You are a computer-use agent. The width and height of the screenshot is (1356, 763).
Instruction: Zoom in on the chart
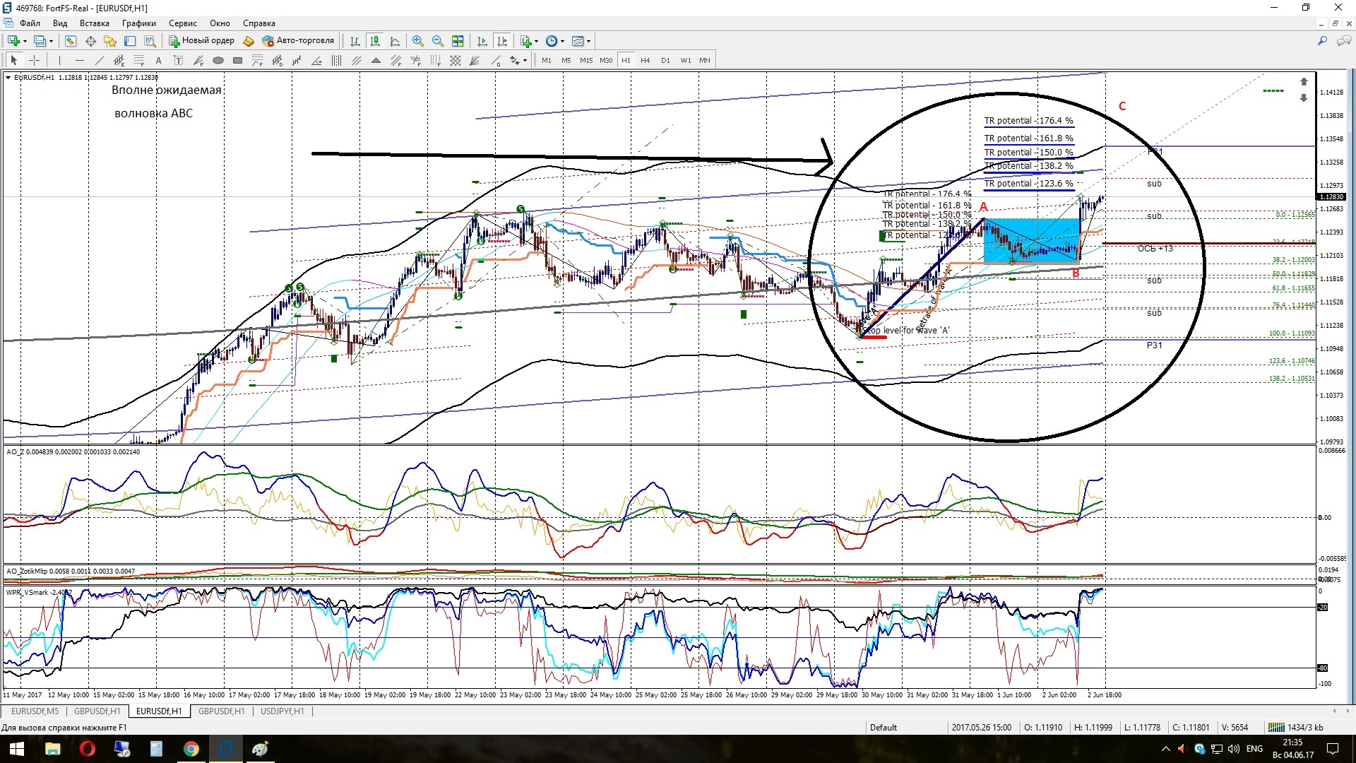pyautogui.click(x=418, y=41)
